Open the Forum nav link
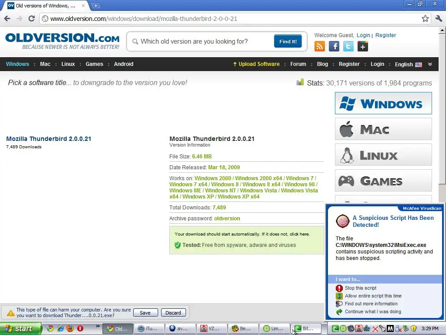The width and height of the screenshot is (446, 335). point(298,64)
